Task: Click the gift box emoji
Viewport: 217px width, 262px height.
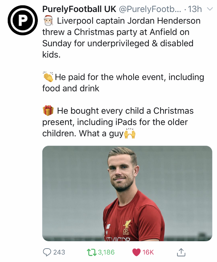Action: coord(48,111)
